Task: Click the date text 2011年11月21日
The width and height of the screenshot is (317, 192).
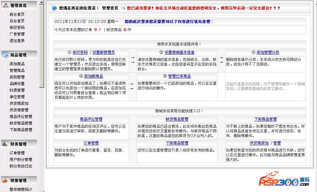Action: pos(70,21)
